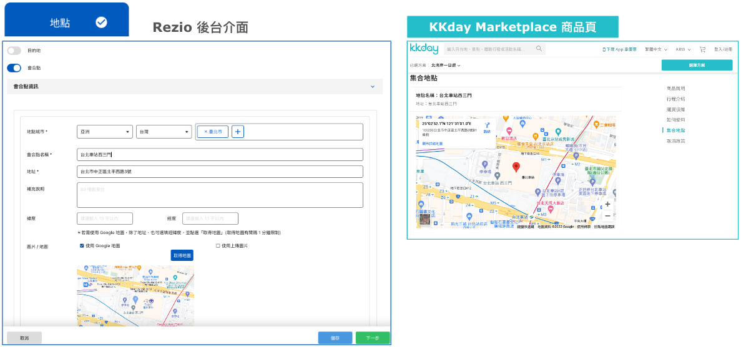Screen dimensions: 741x347
Task: Open the shopping cart icon
Action: [x=702, y=49]
